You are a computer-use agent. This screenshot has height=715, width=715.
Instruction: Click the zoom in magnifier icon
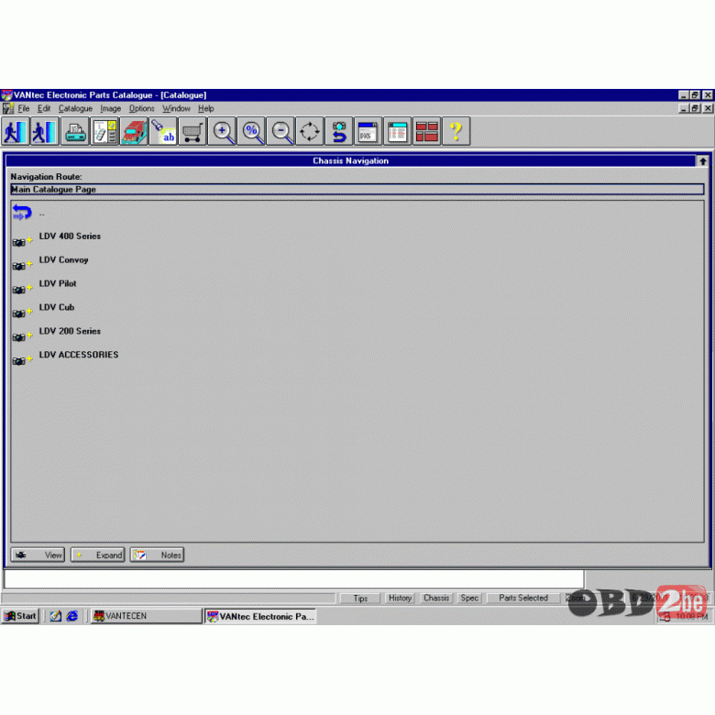coord(222,132)
